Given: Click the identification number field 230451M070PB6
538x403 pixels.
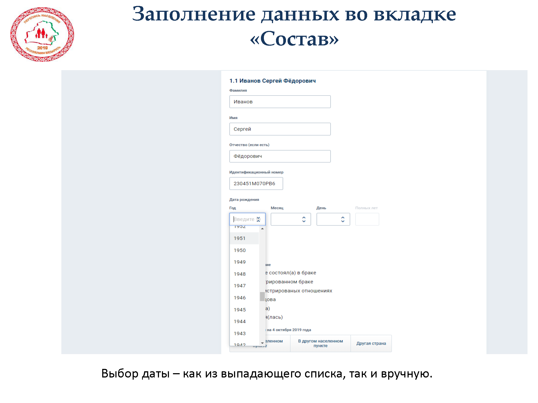Looking at the screenshot, I should 256,183.
